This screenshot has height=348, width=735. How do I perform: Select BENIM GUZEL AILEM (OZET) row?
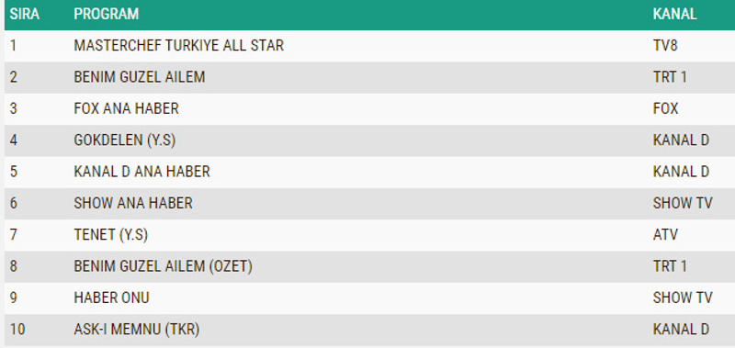point(367,266)
